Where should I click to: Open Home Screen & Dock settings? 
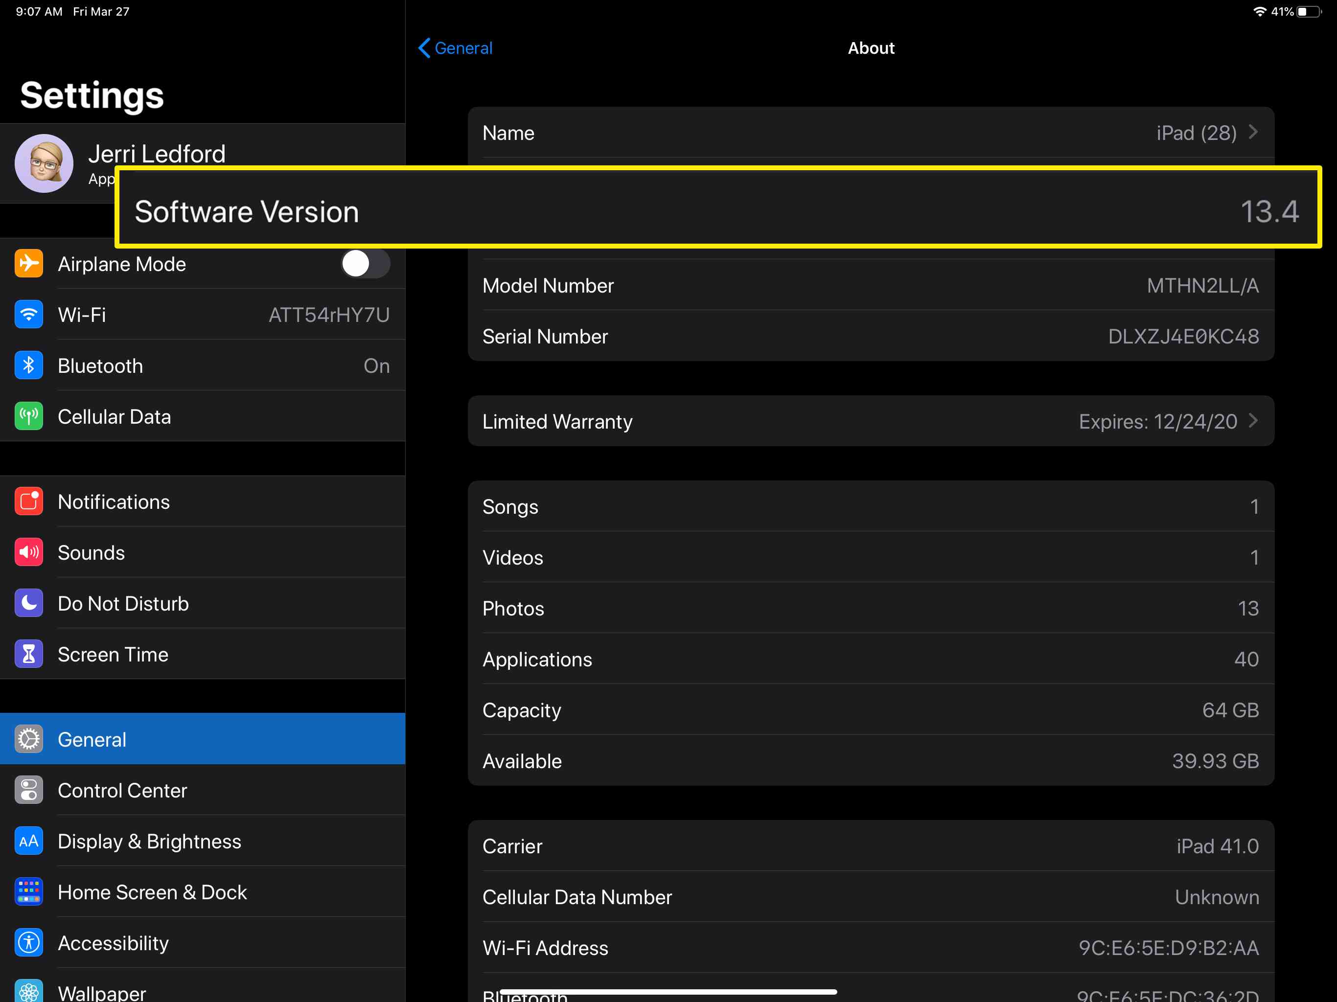click(x=203, y=891)
